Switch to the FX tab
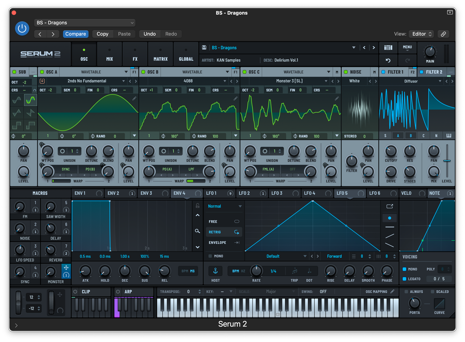465x342 pixels. 135,54
